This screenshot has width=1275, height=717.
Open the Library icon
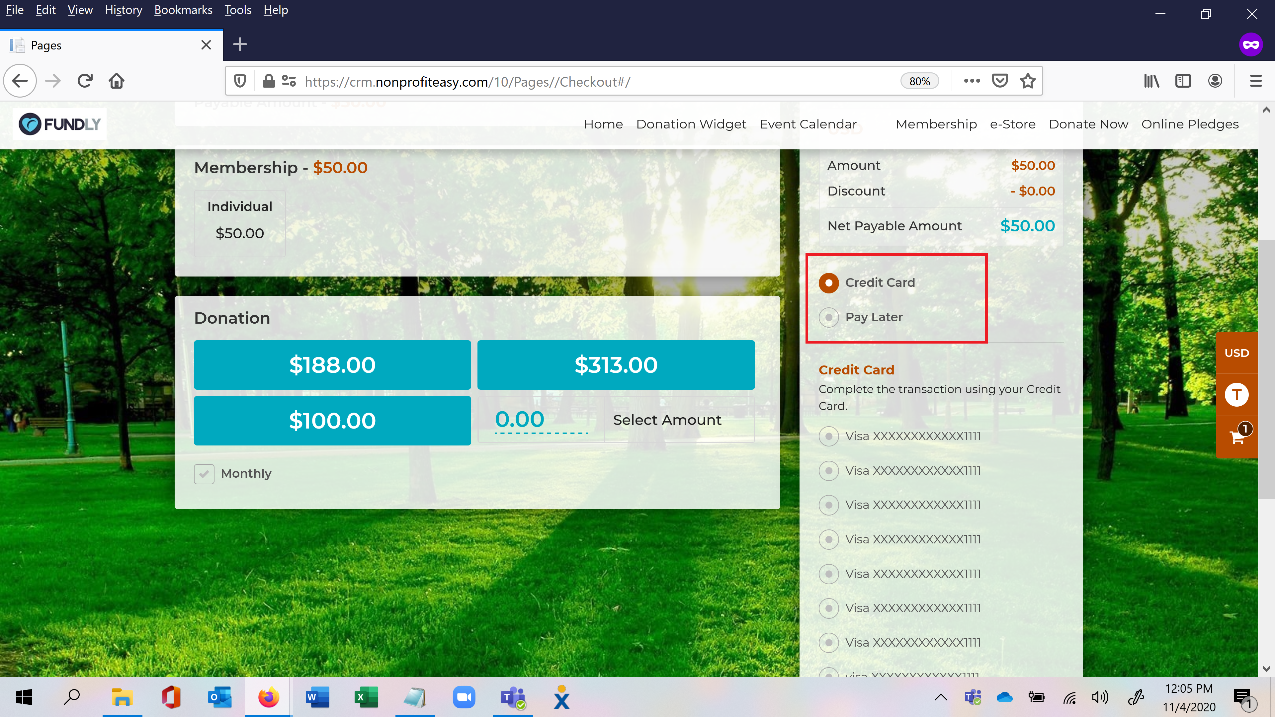(1151, 81)
